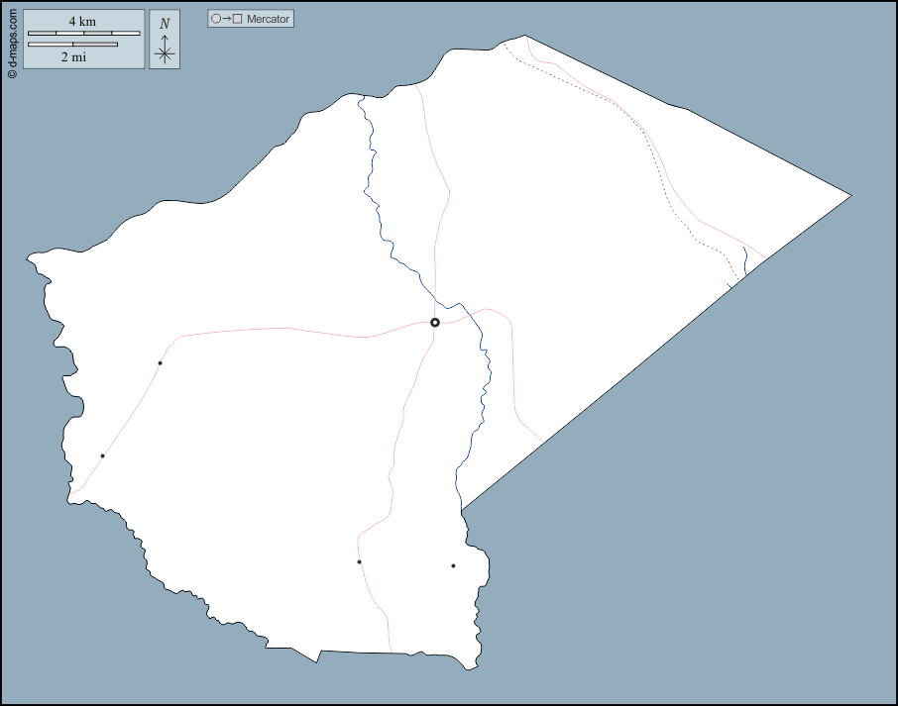Click the north arrow compass star

point(165,53)
